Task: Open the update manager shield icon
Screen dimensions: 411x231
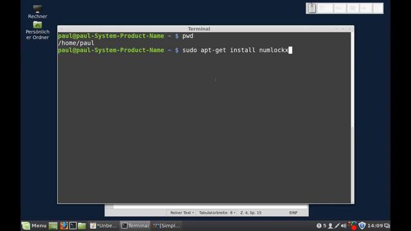Action: (362, 225)
